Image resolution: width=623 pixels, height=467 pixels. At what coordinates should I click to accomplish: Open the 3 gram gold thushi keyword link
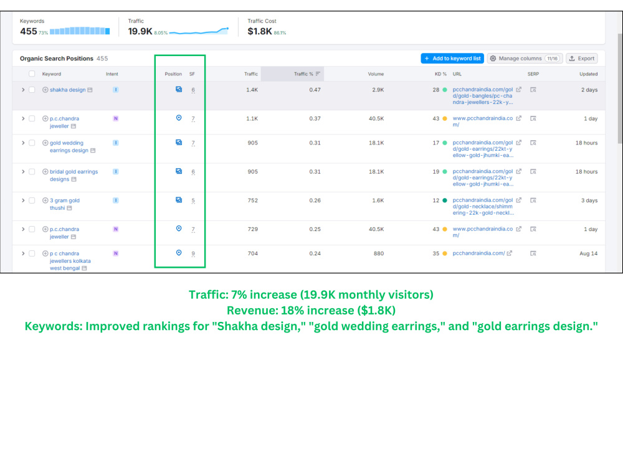pos(64,204)
